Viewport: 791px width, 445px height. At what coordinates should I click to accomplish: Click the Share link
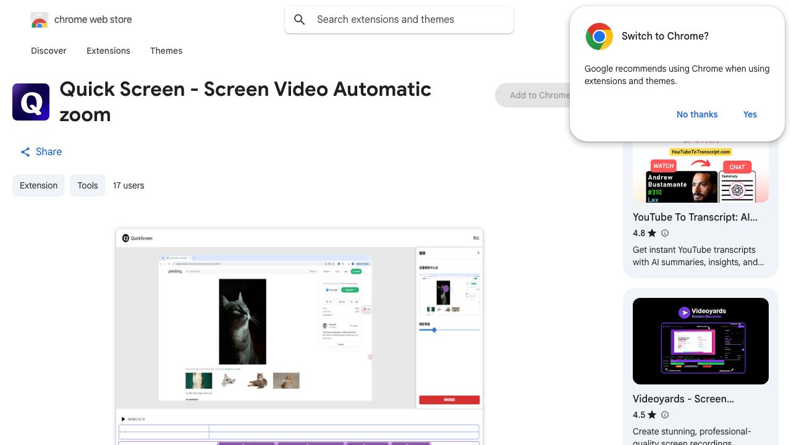click(x=41, y=152)
